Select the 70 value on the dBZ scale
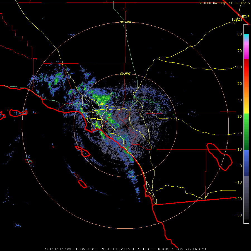251x251 pixels. pyautogui.click(x=240, y=51)
